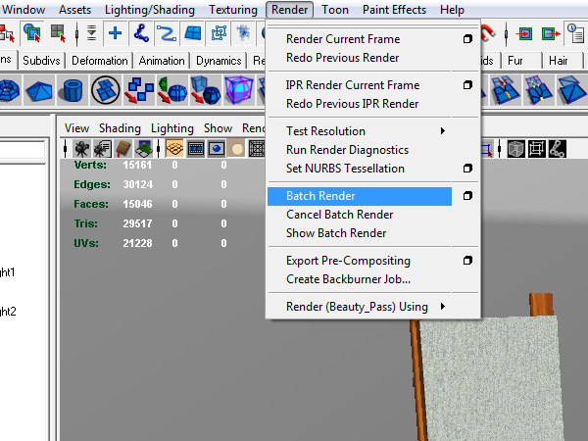588x441 pixels.
Task: Toggle X-Ray wireframe cube icon
Action: 516,149
